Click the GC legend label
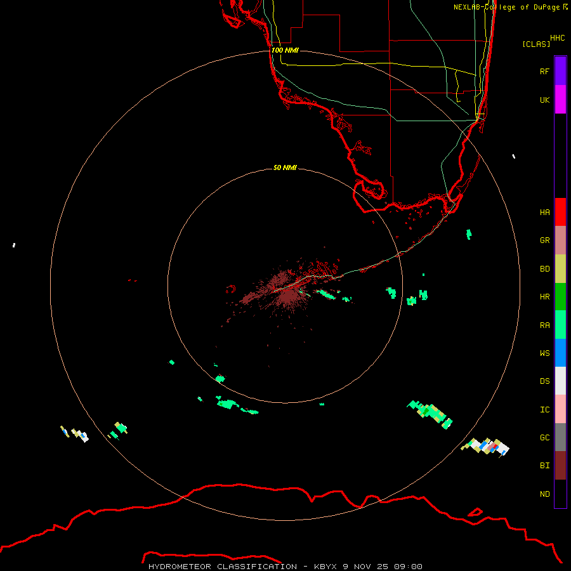This screenshot has height=571, width=571. click(x=544, y=437)
